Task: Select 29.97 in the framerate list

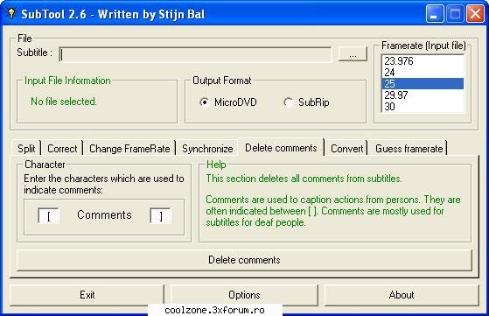Action: (x=423, y=95)
